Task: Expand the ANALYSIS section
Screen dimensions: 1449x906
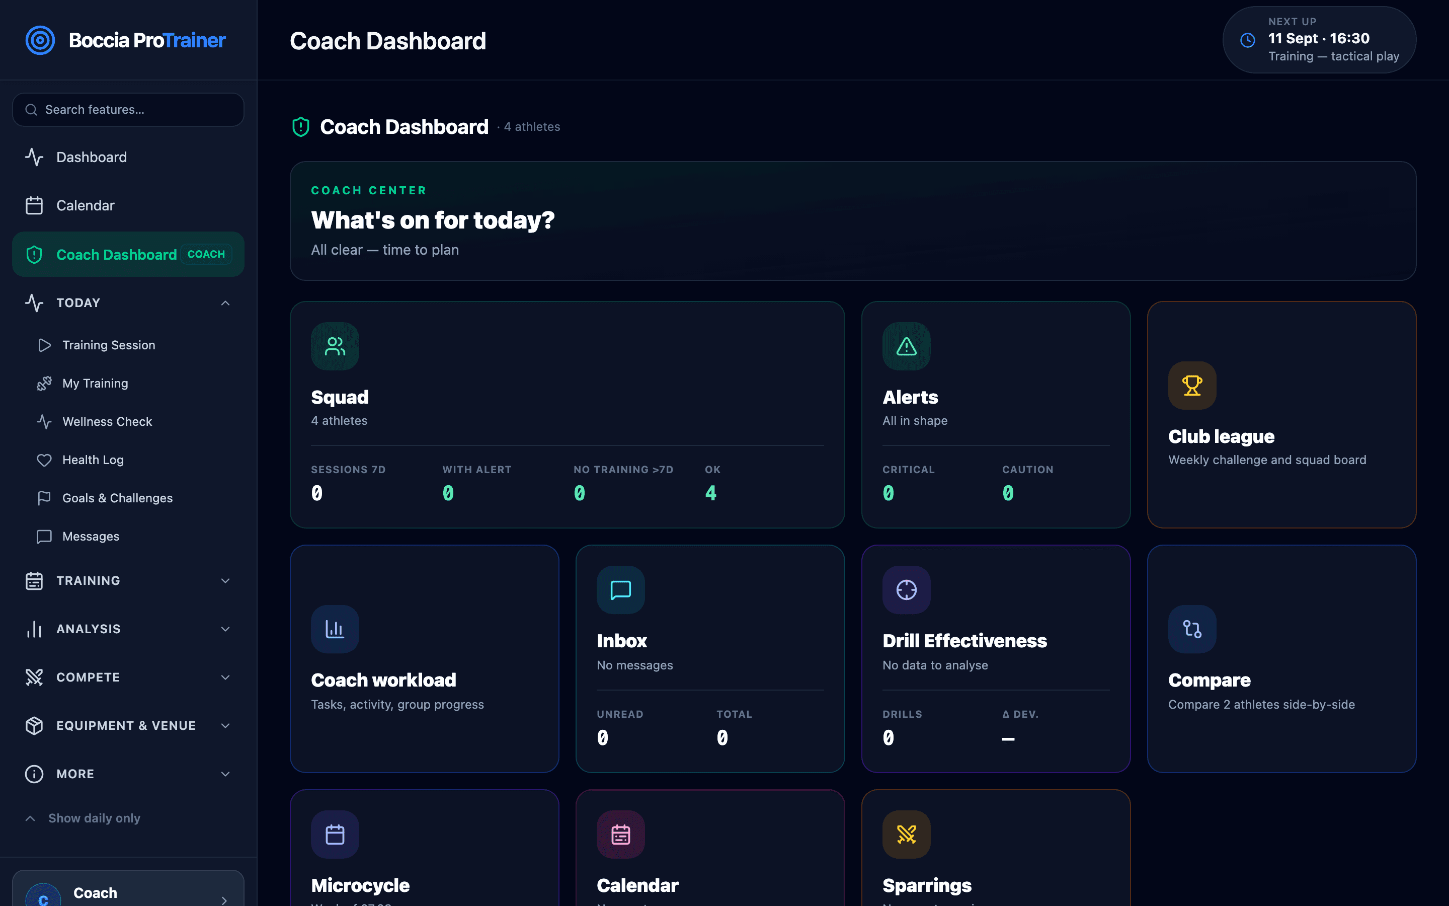Action: tap(225, 629)
